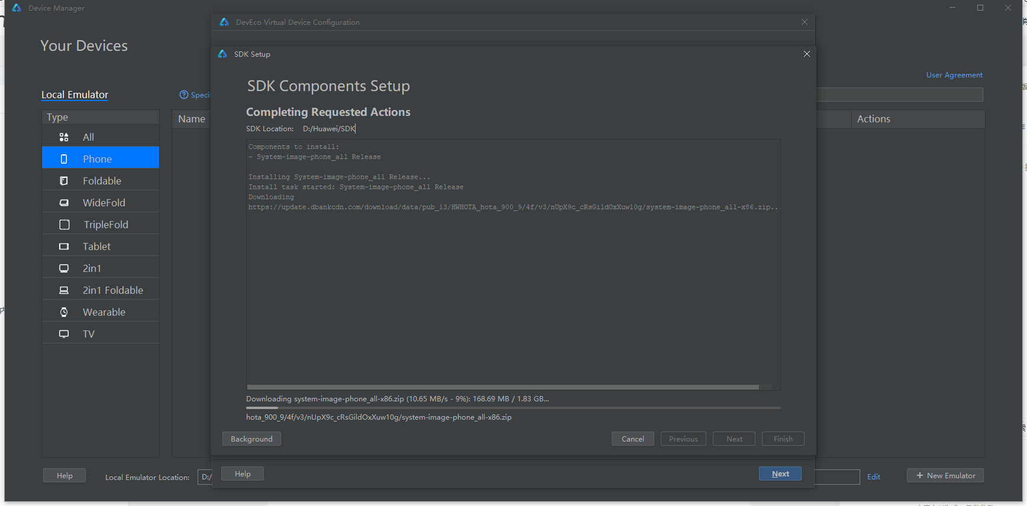Viewport: 1027px width, 506px height.
Task: Maximize the Device Manager window
Action: [980, 8]
